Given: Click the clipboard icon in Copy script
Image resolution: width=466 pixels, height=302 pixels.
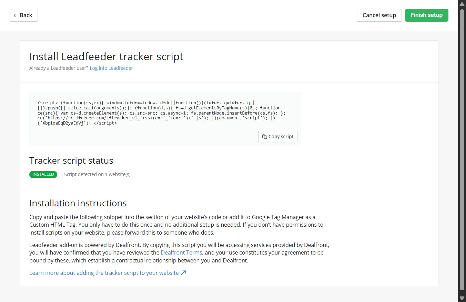Looking at the screenshot, I should 264,137.
